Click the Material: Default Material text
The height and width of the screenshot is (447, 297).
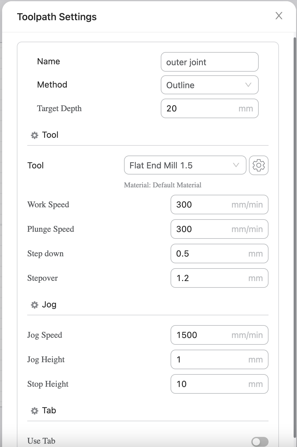click(163, 185)
